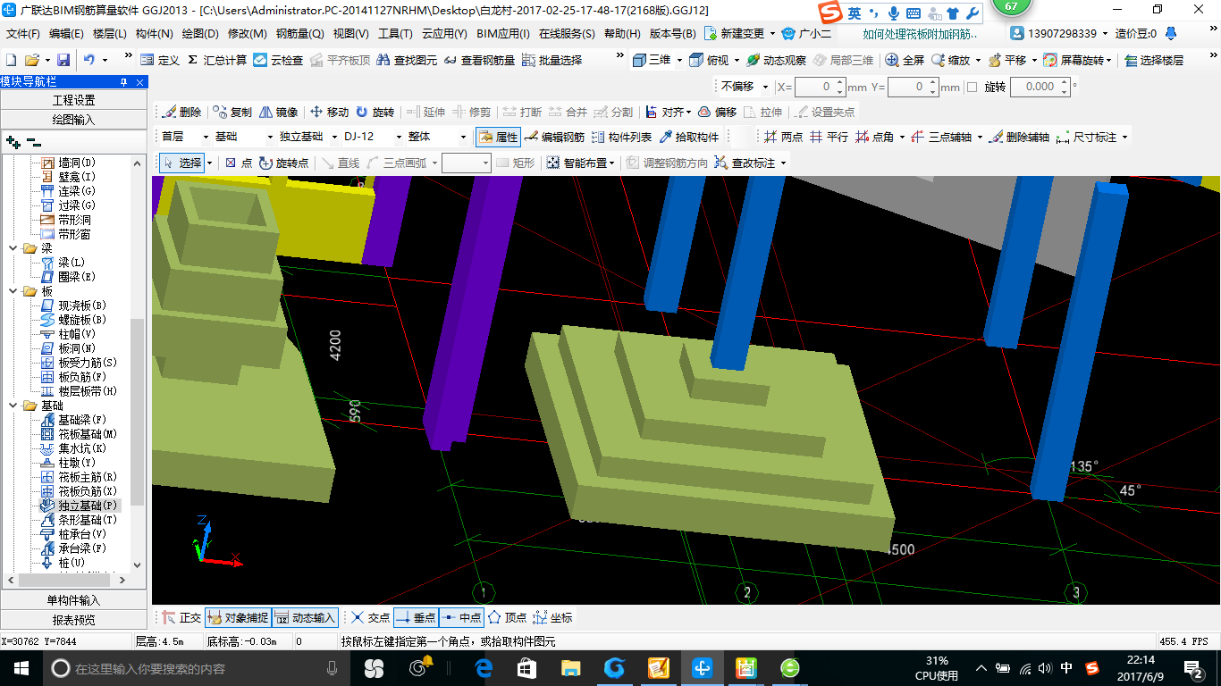Click the 单构件输入 button
The image size is (1221, 686).
coord(73,600)
